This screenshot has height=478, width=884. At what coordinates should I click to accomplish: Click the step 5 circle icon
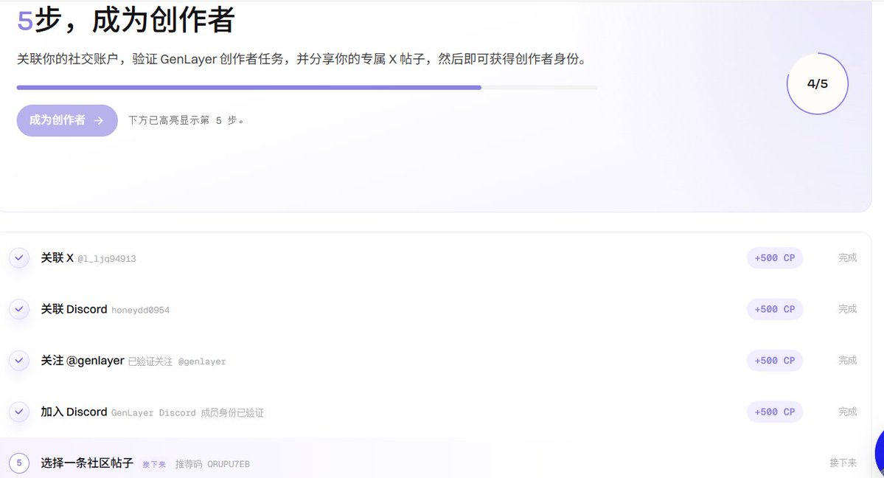click(19, 463)
